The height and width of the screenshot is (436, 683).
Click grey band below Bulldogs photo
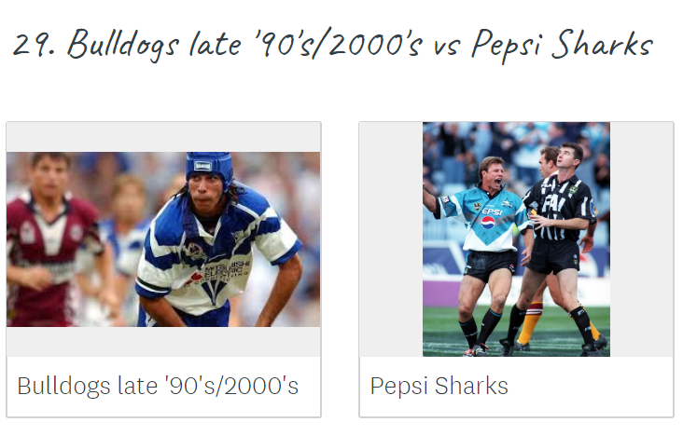tap(163, 342)
